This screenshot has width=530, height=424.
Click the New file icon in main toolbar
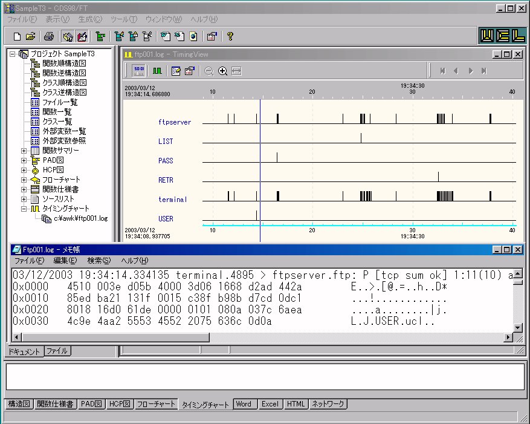(17, 36)
